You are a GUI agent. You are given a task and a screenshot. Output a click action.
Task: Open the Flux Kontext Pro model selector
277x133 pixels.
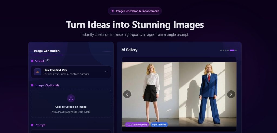[x=71, y=72]
